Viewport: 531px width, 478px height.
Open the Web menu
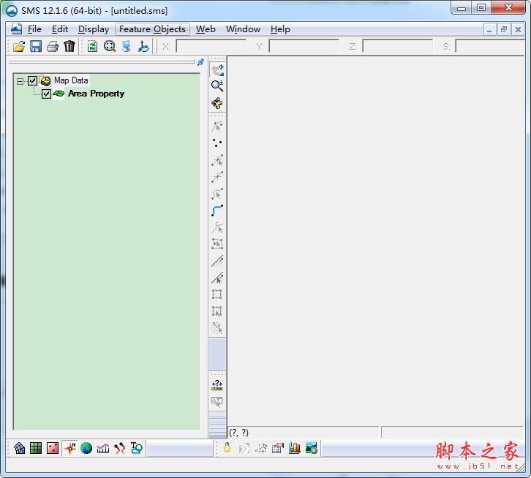point(206,29)
